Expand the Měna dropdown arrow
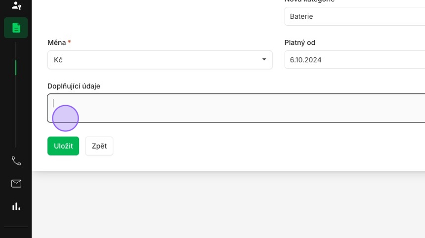 click(x=264, y=59)
